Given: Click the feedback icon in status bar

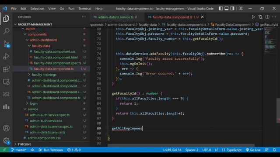Looking at the screenshot, I should [266, 150].
